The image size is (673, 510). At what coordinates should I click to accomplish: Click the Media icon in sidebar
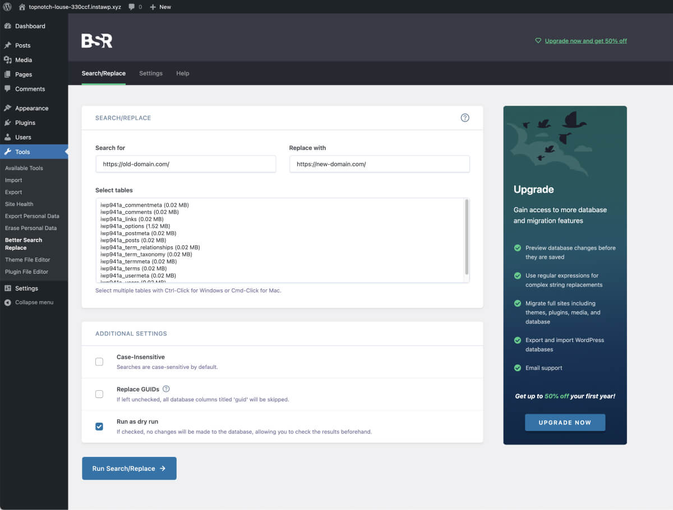tap(7, 60)
